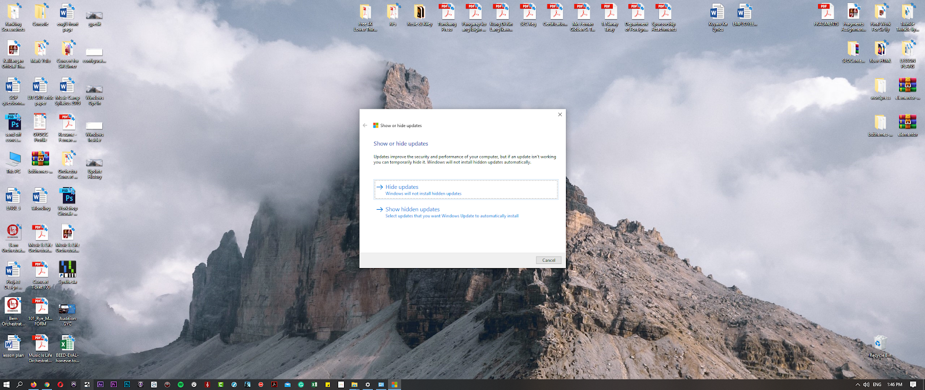The image size is (925, 390).
Task: Select the Workshop Chorale Photoshop file
Action: (x=67, y=202)
